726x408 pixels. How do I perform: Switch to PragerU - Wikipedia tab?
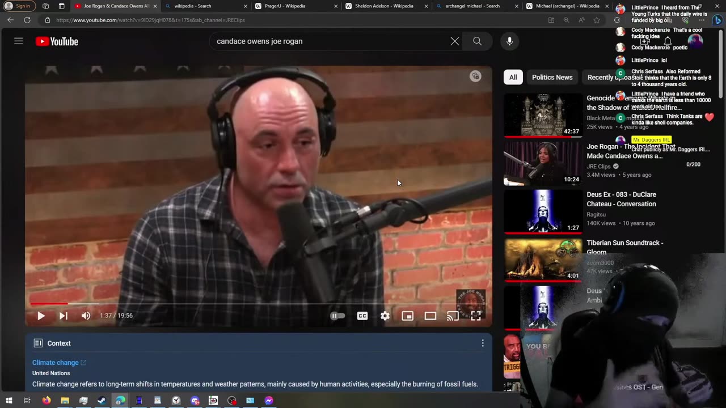point(295,6)
